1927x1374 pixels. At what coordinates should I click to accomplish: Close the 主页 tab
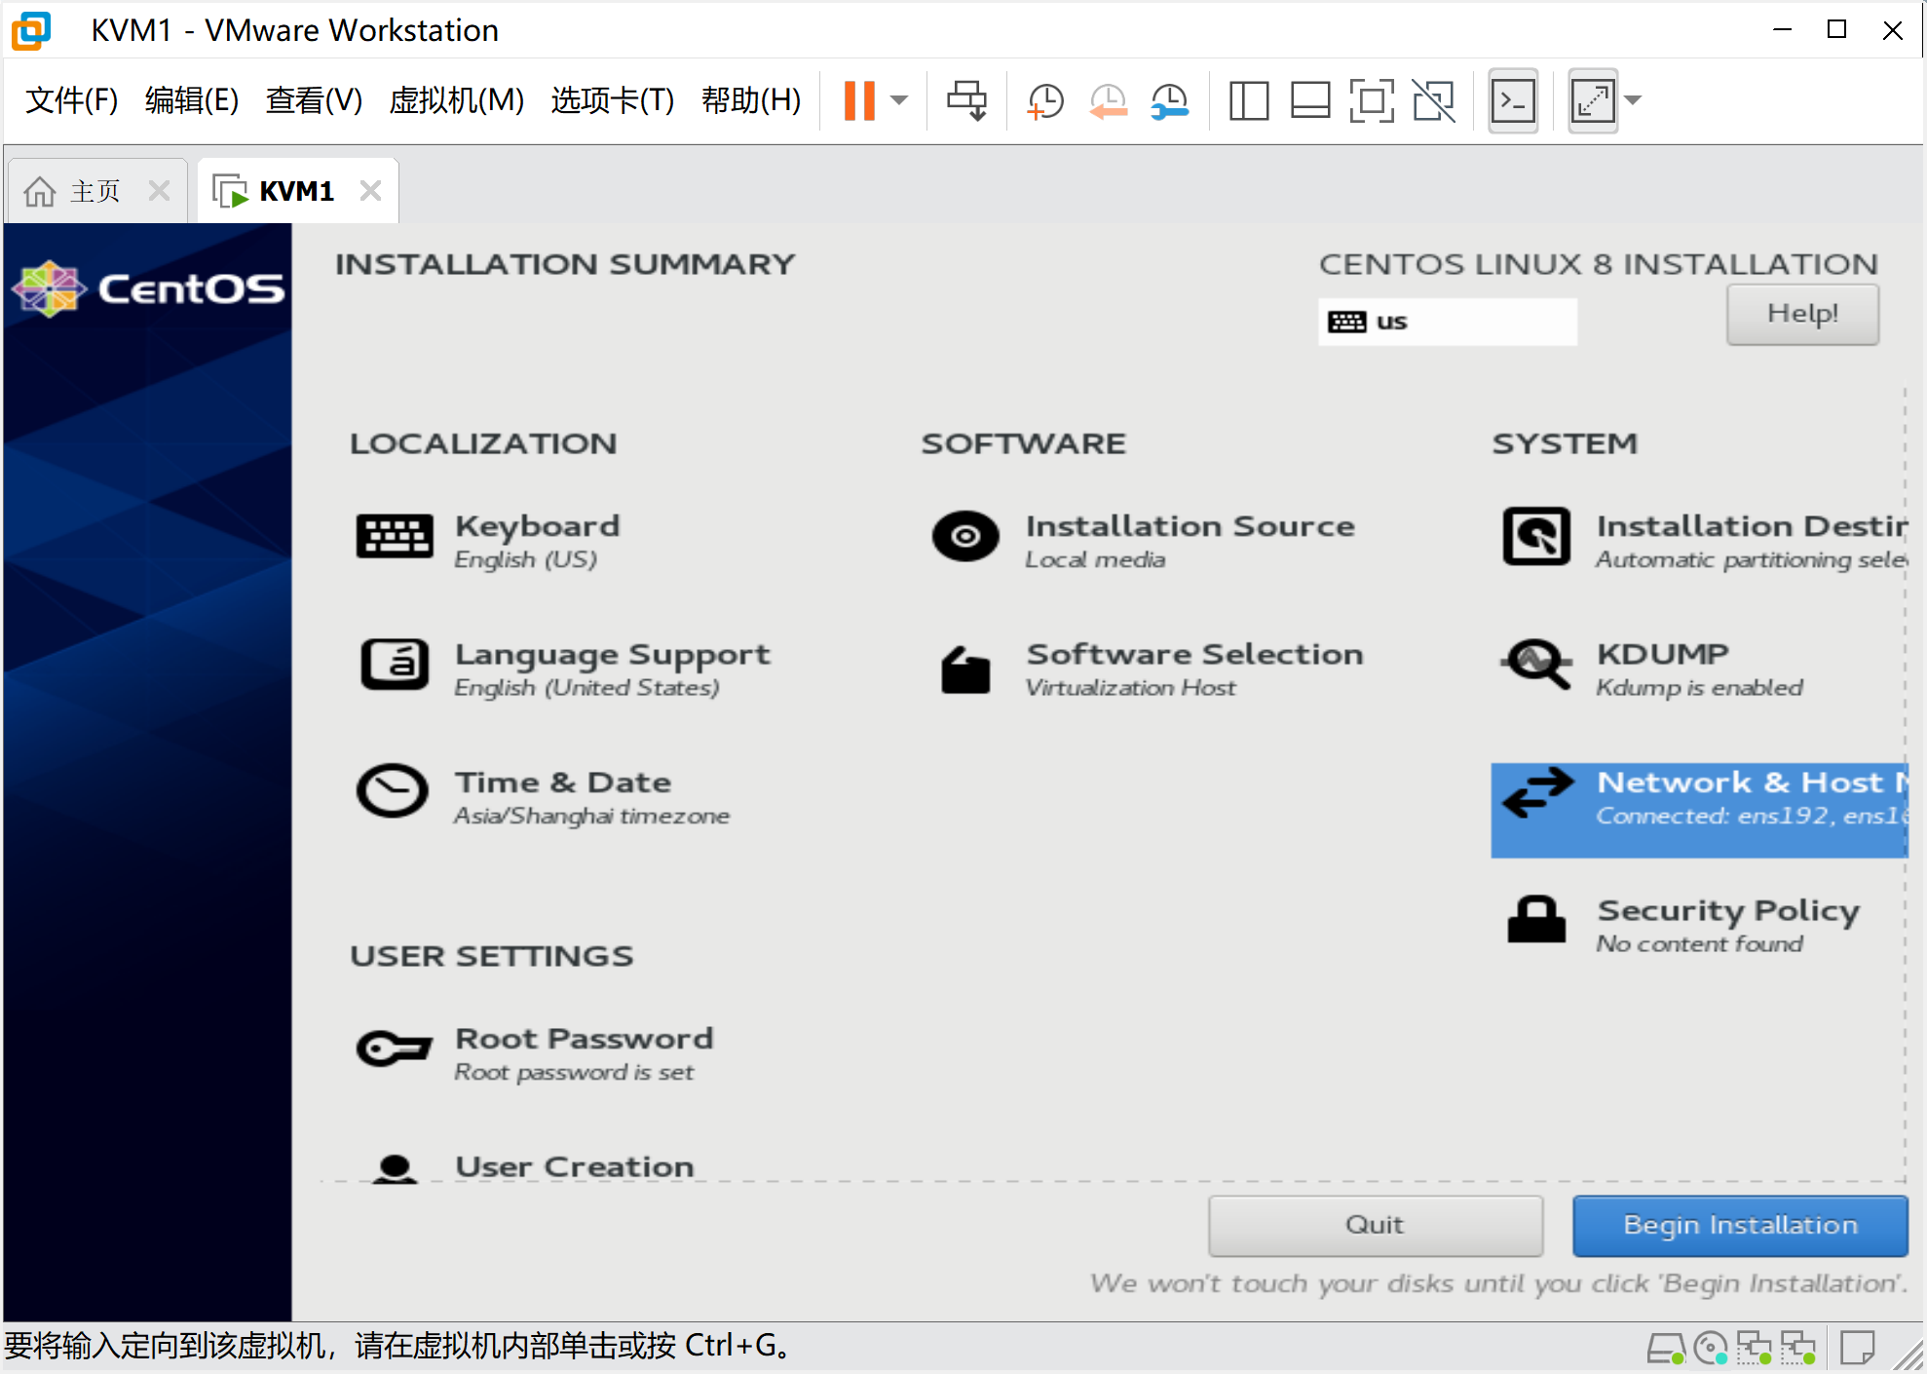coord(159,191)
